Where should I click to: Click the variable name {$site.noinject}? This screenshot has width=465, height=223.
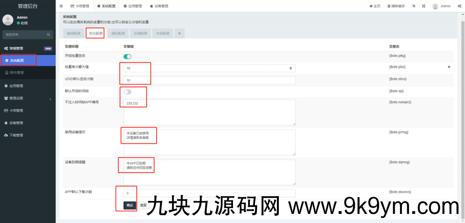pyautogui.click(x=400, y=102)
